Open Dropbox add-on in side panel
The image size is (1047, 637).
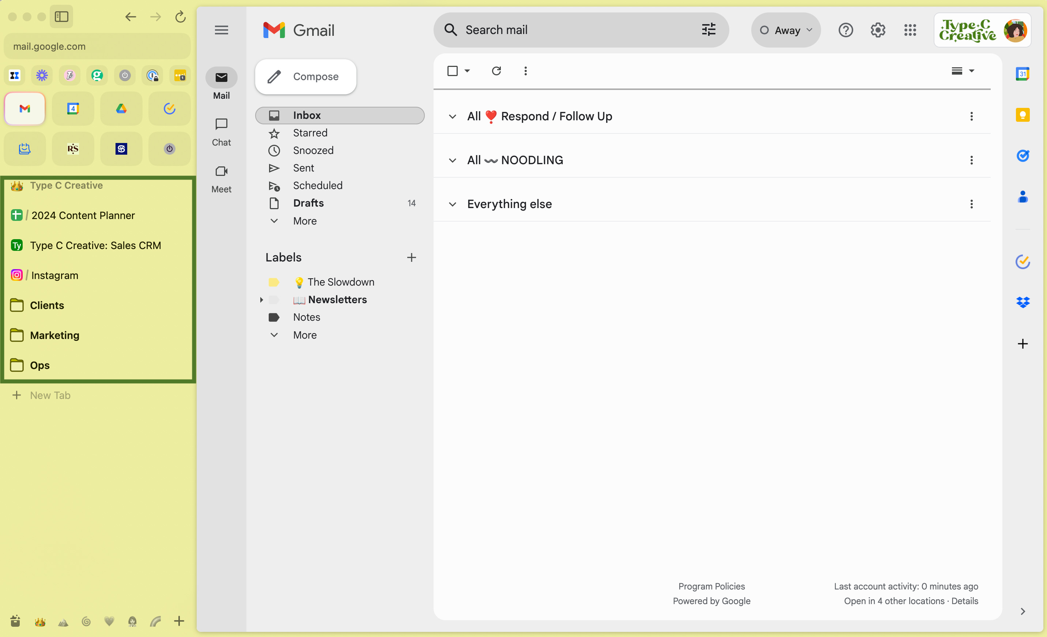point(1023,302)
